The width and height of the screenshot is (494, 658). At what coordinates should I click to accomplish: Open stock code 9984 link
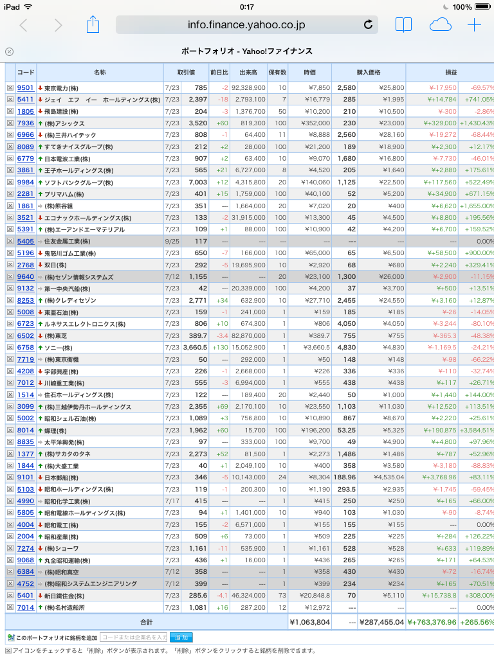[x=26, y=182]
